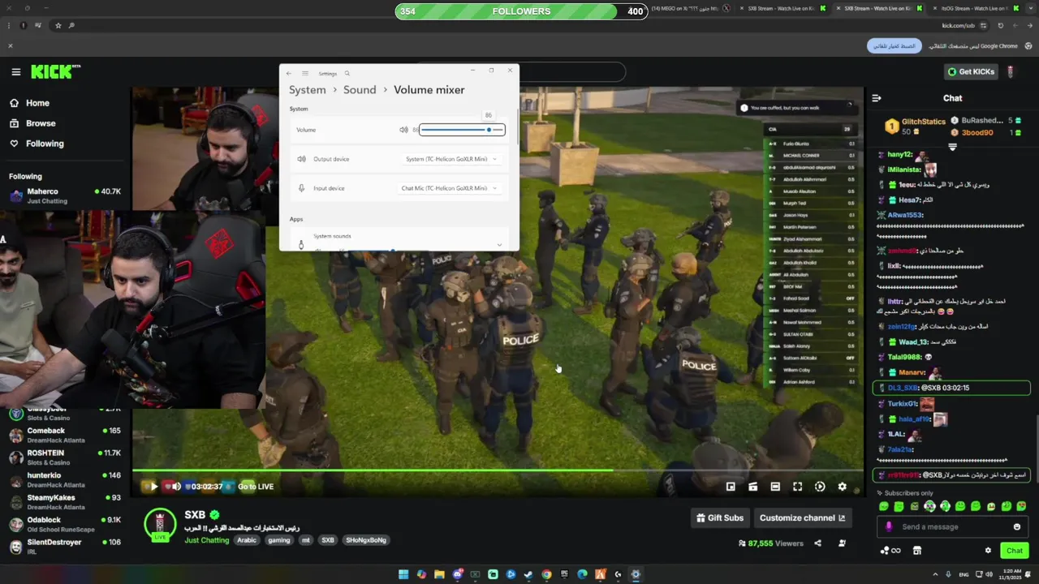
Task: Send message with Chat button
Action: pyautogui.click(x=1015, y=551)
